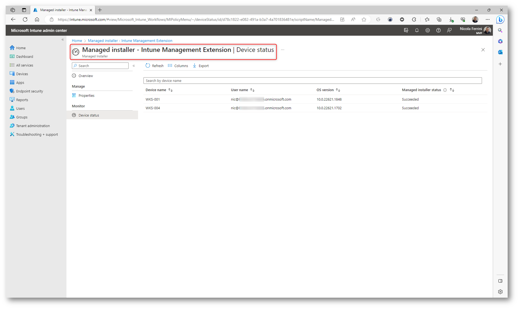
Task: Add an app to Edge sidebar
Action: click(x=500, y=64)
